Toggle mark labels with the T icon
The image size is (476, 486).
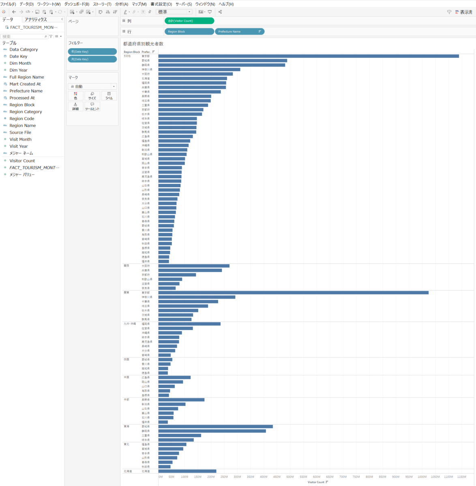(x=143, y=12)
